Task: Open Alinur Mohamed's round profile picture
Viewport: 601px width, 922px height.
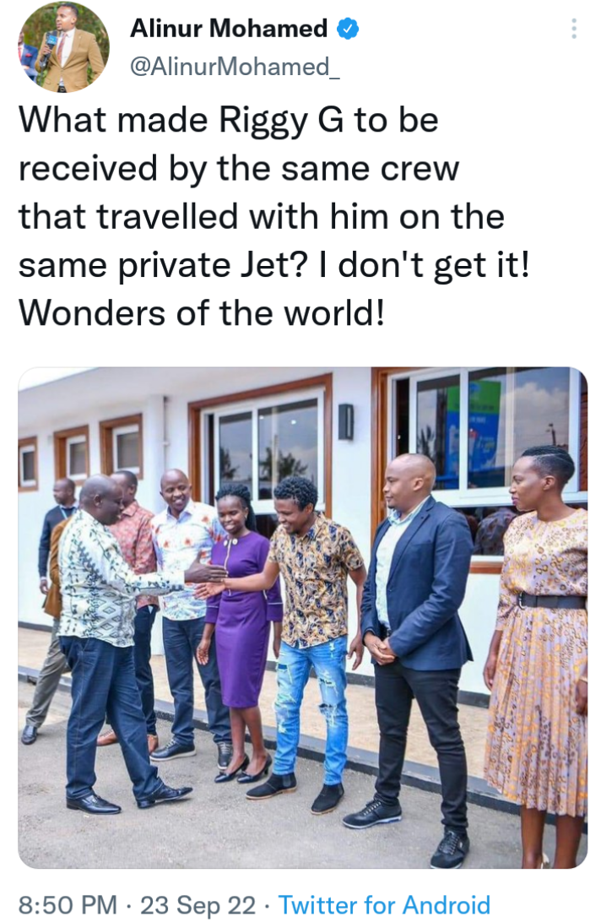Action: point(63,47)
